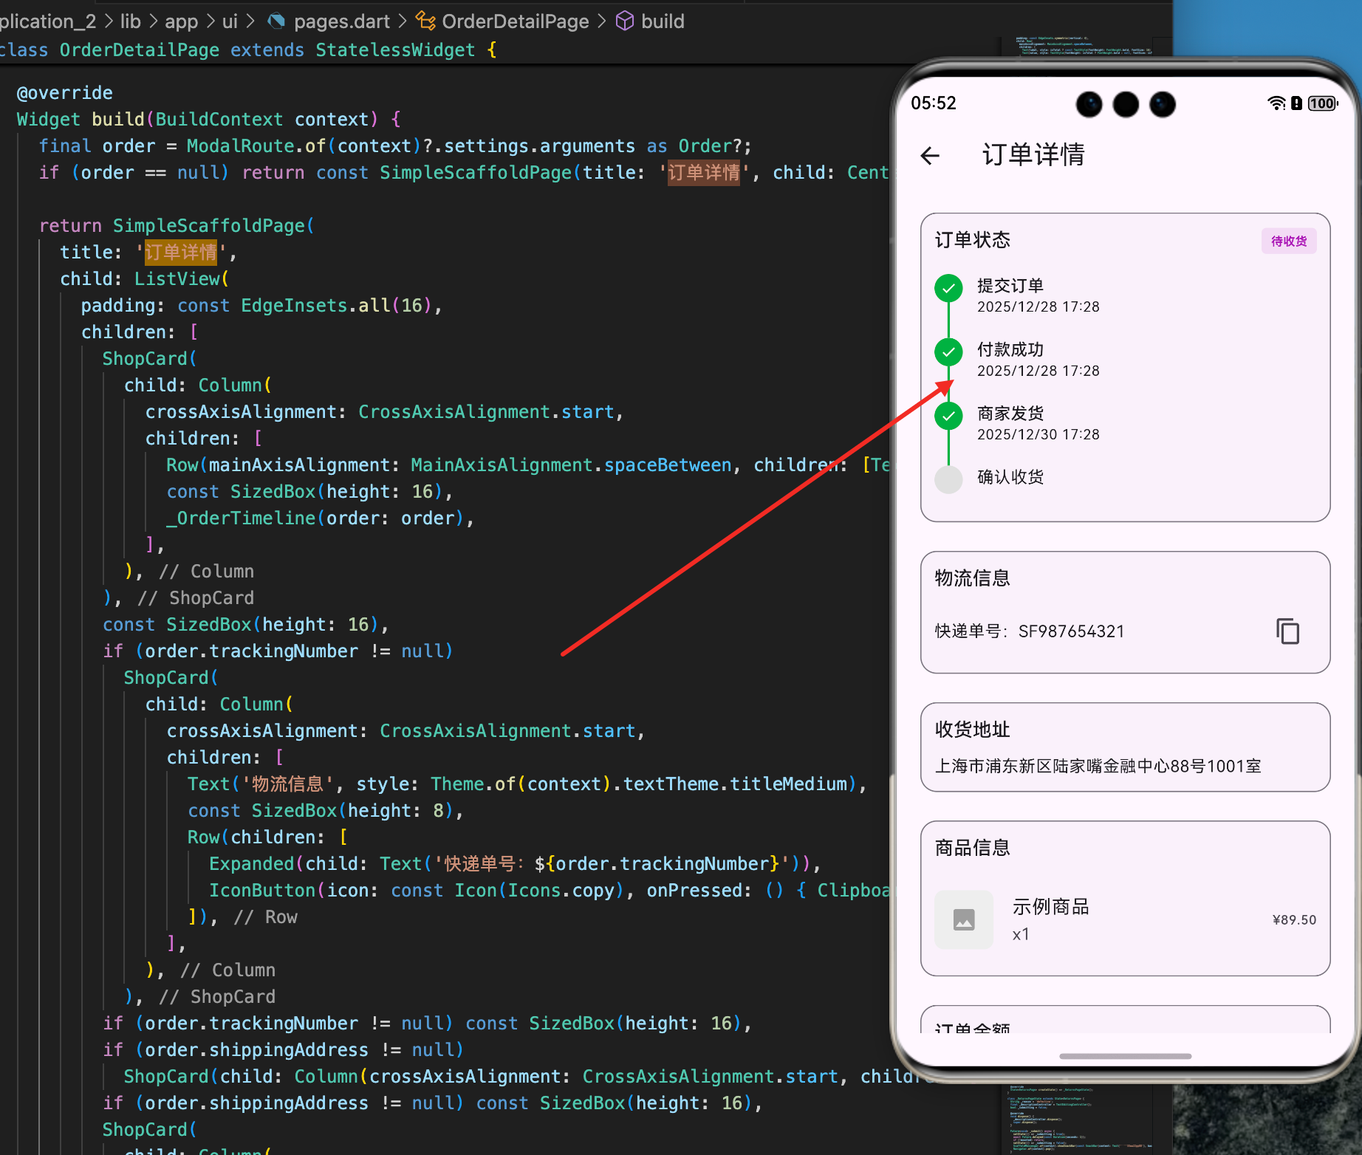Click the green check icon beside 商家发货
The height and width of the screenshot is (1155, 1362).
point(948,416)
